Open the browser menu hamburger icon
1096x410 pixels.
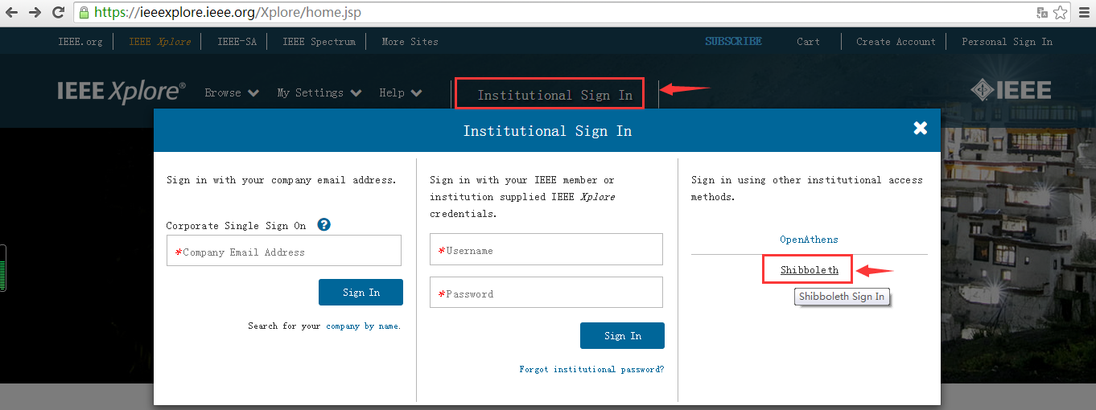pyautogui.click(x=1082, y=13)
